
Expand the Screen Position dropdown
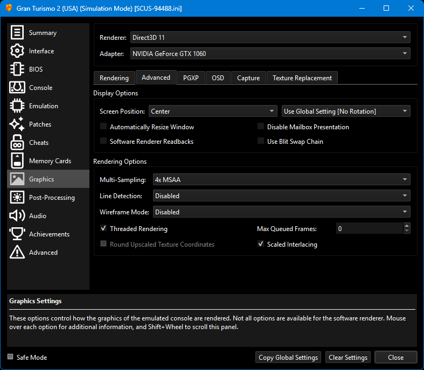point(213,111)
